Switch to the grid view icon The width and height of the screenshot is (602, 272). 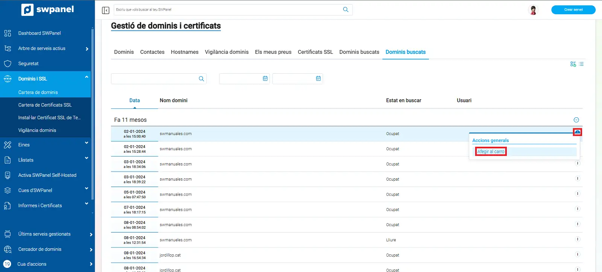pyautogui.click(x=573, y=64)
